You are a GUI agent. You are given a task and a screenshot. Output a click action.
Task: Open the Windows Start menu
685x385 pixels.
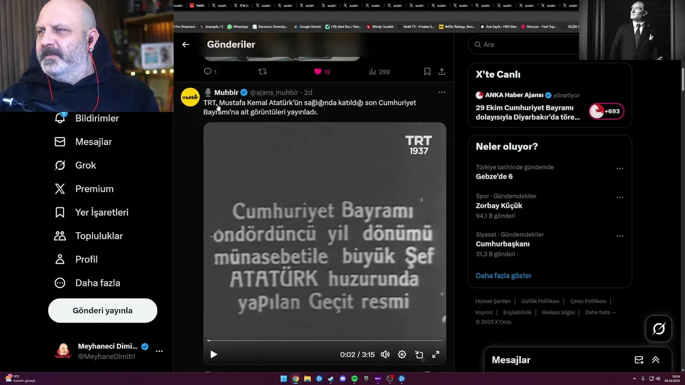[x=284, y=379]
